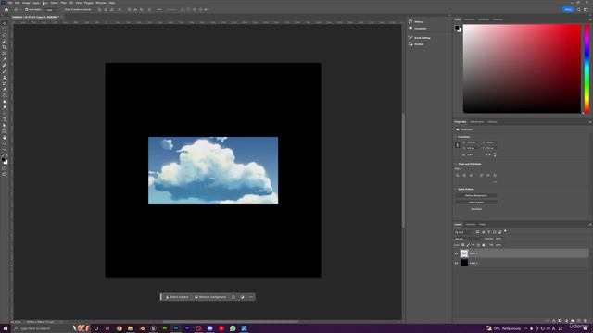Click the three-dots icon on contextual task bar
Image resolution: width=593 pixels, height=333 pixels.
[251, 297]
